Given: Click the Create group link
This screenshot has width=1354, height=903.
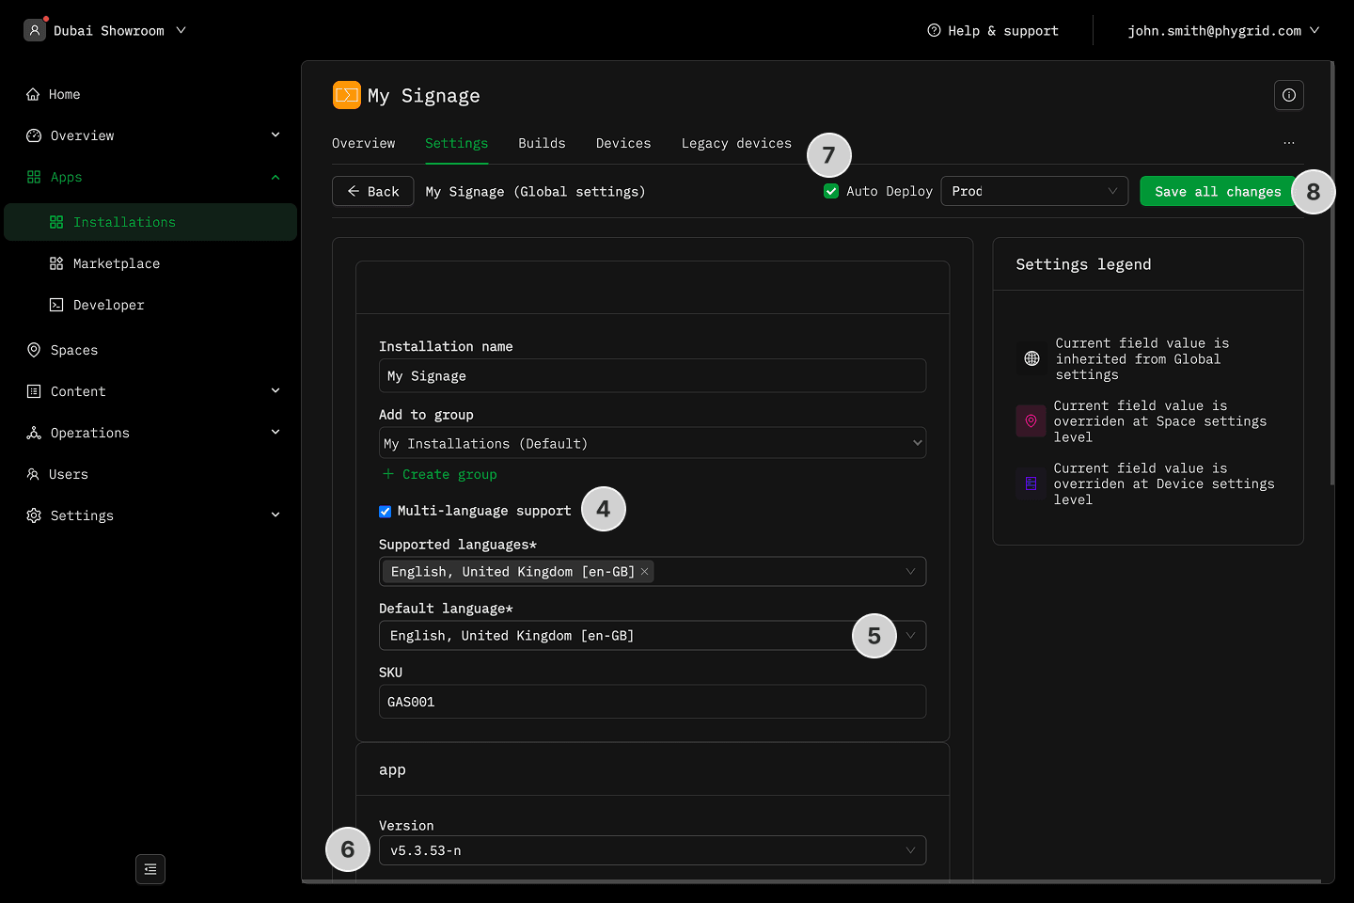Looking at the screenshot, I should coord(449,474).
